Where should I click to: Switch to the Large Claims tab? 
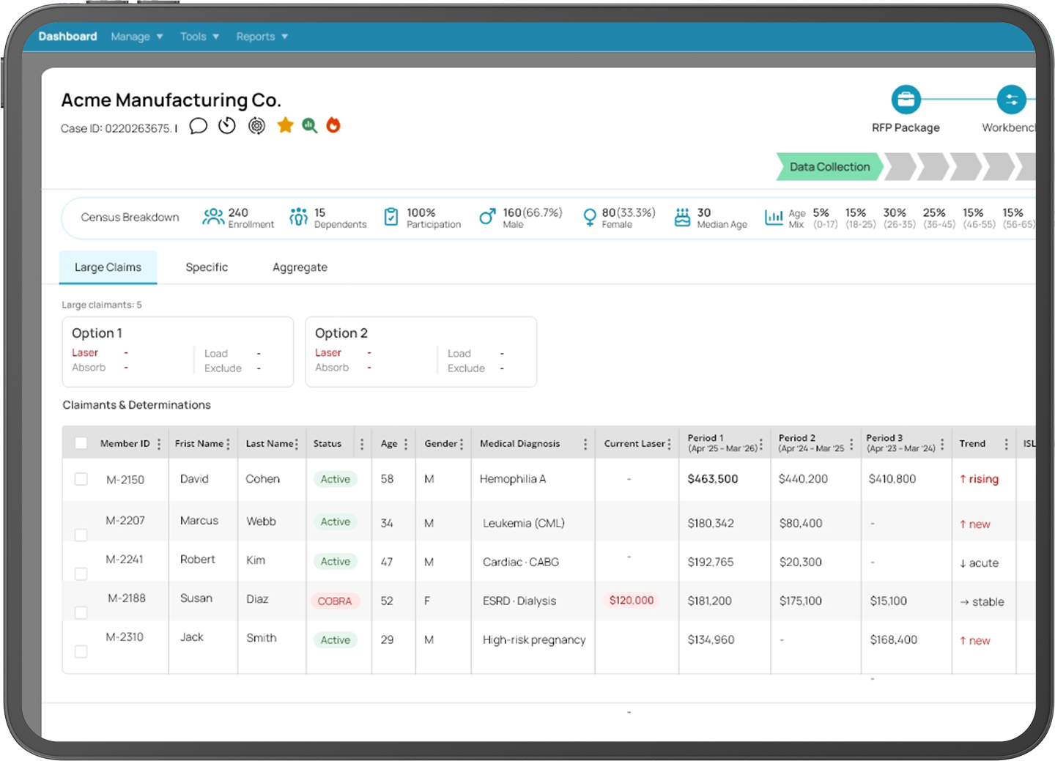(x=108, y=267)
